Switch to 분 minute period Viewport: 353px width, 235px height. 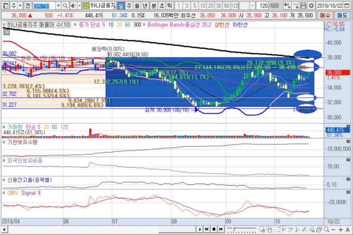(x=153, y=5)
